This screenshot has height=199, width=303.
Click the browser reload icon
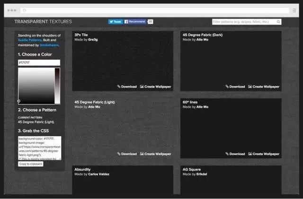click(25, 10)
